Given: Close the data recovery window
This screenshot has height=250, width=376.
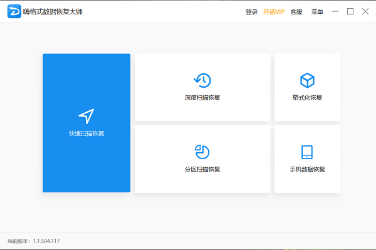Looking at the screenshot, I should click(365, 11).
